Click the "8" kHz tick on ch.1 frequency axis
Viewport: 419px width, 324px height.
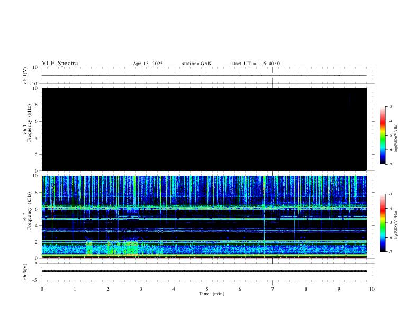37,105
